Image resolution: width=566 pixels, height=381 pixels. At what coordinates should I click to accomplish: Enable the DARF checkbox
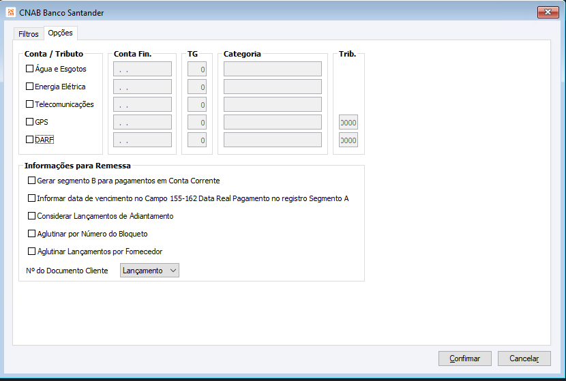29,139
